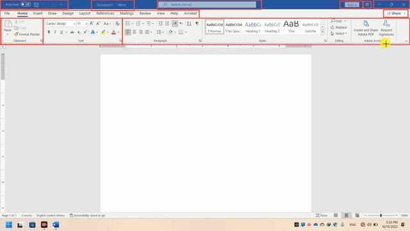Toggle bold formatting
Image resolution: width=410 pixels, height=231 pixels.
(49, 32)
